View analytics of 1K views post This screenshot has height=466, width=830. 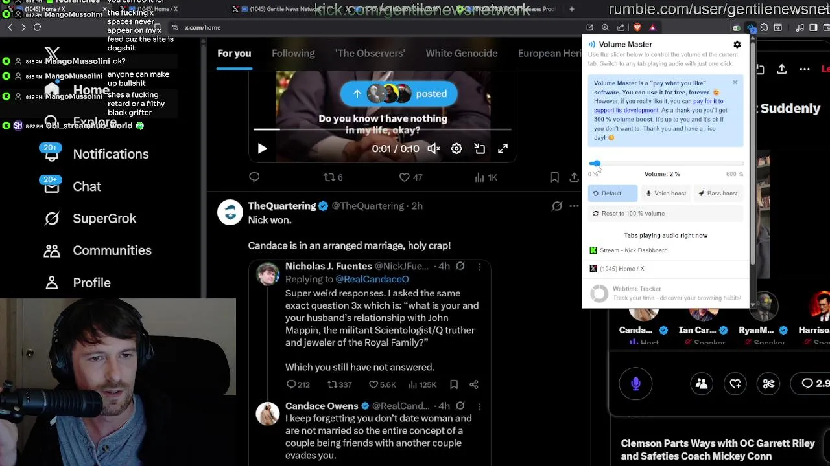pyautogui.click(x=485, y=177)
